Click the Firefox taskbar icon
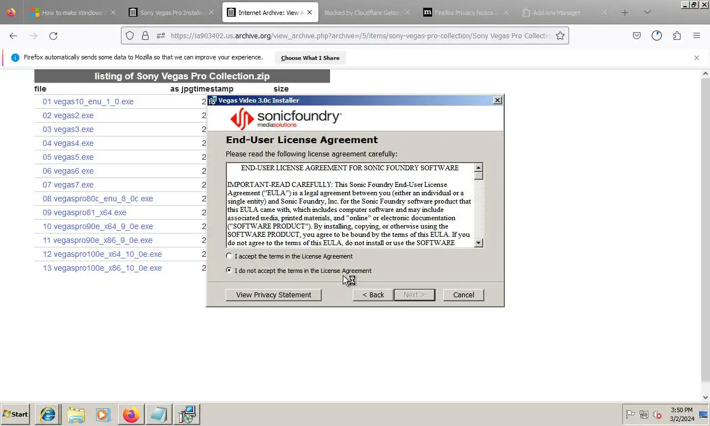The image size is (710, 426). 131,414
